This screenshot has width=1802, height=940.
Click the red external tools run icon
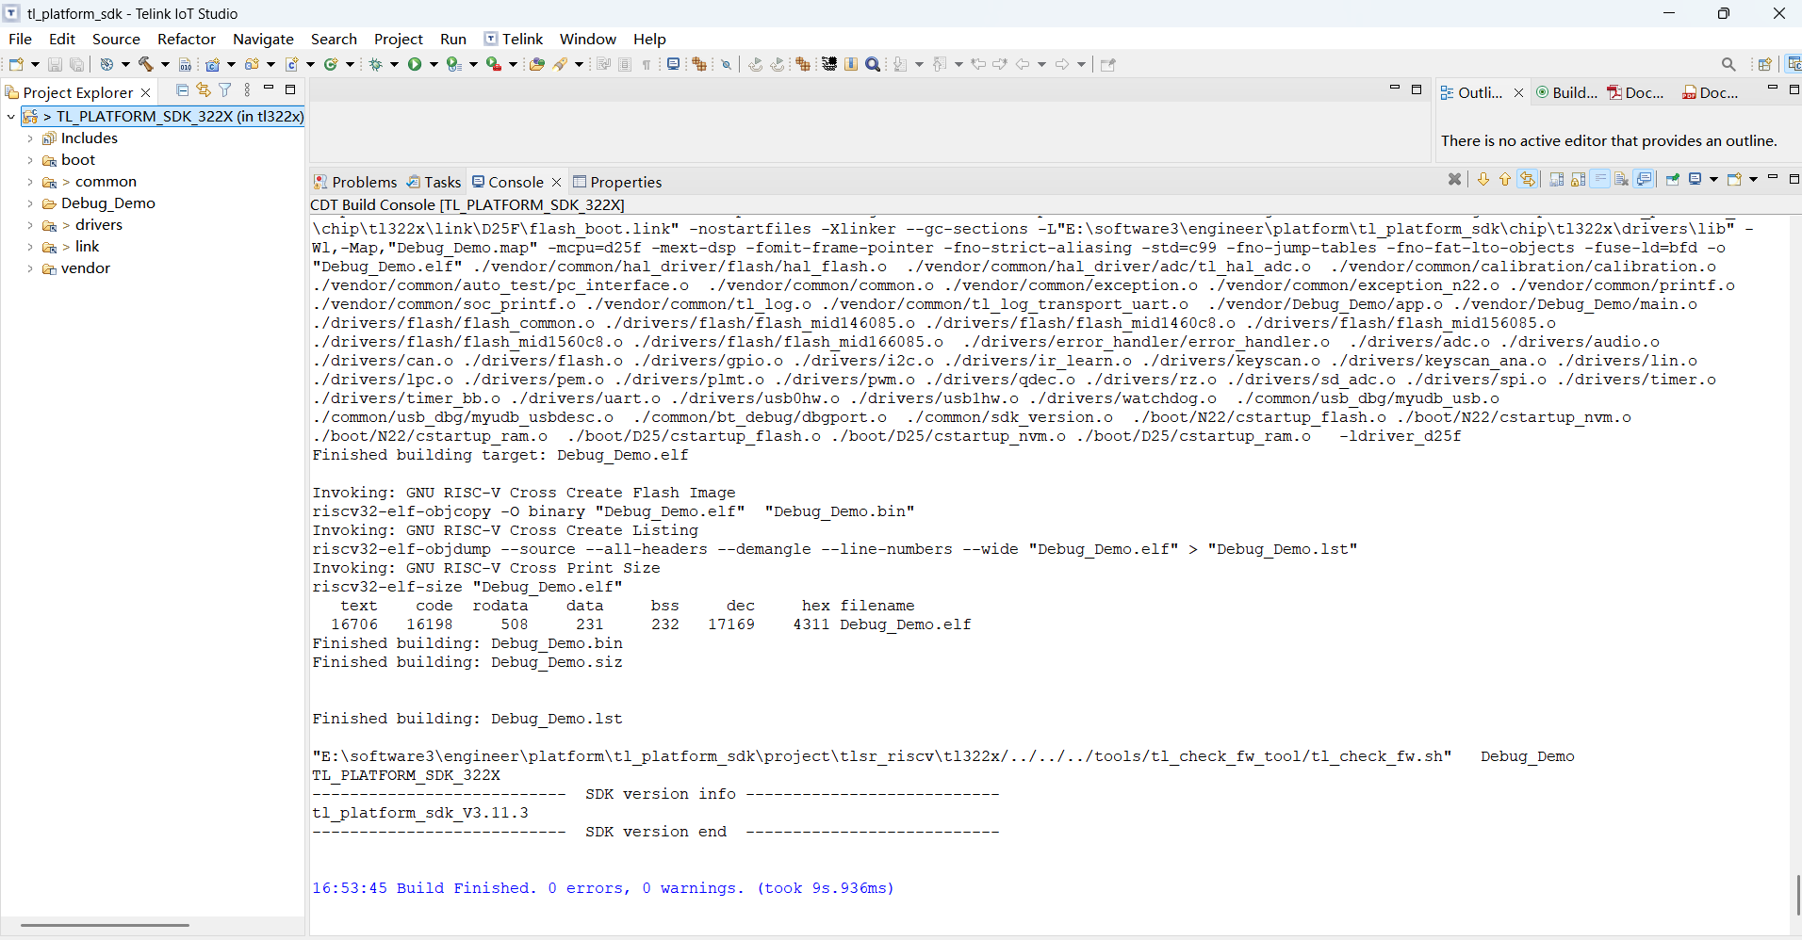coord(493,64)
